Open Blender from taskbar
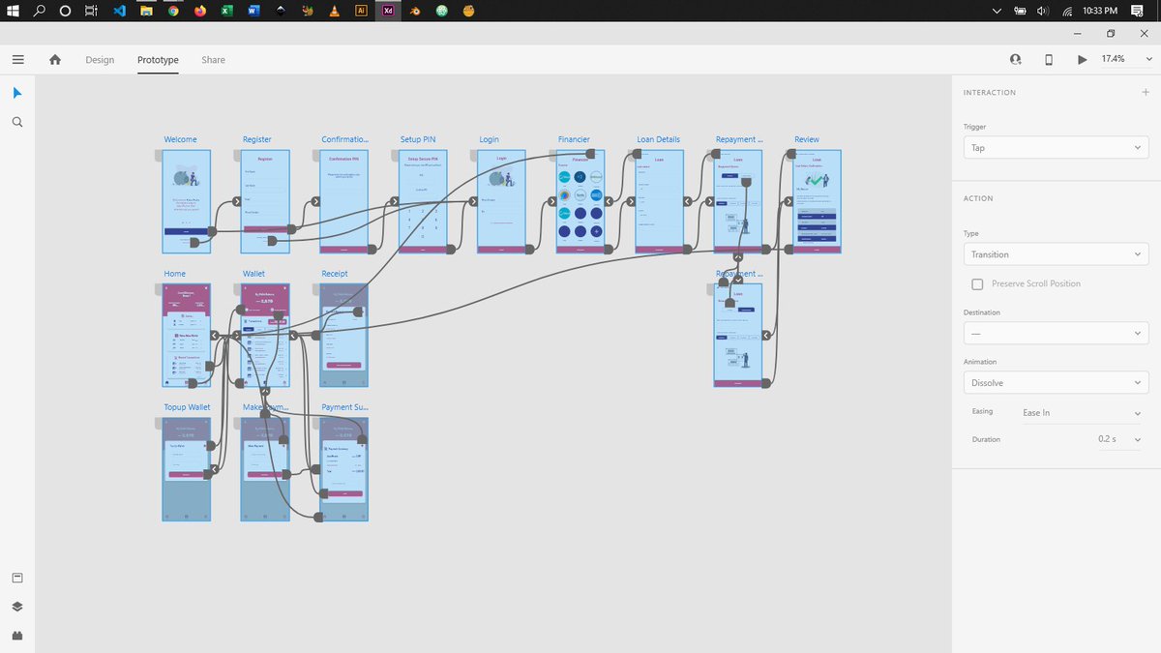Viewport: 1161px width, 653px height. click(x=415, y=11)
